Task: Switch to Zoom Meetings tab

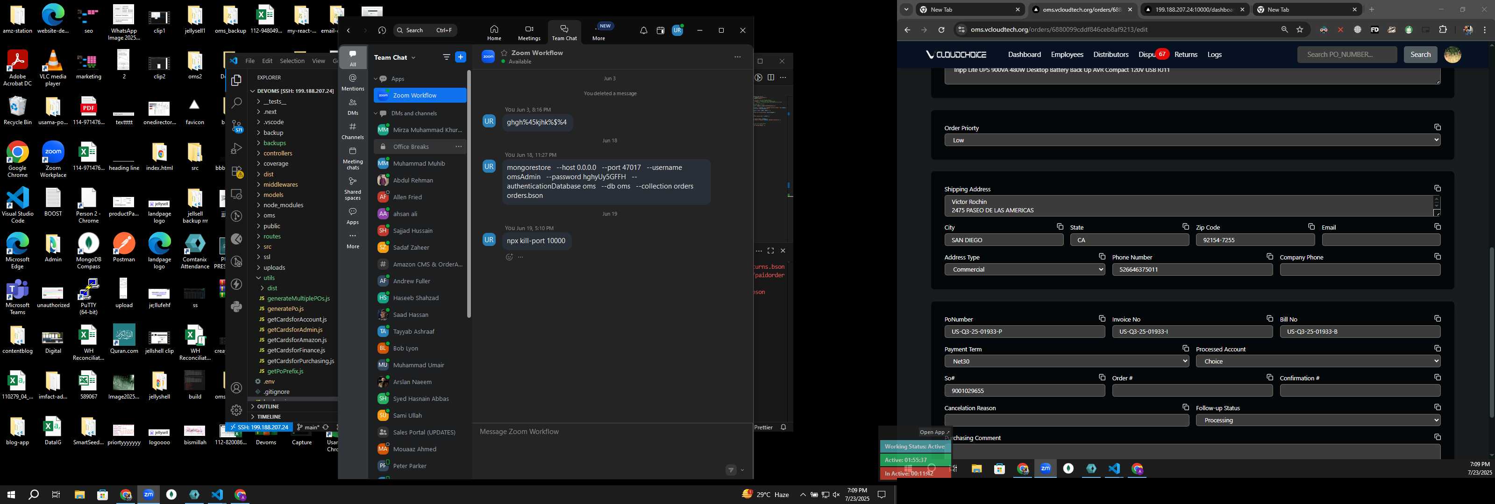Action: tap(529, 33)
